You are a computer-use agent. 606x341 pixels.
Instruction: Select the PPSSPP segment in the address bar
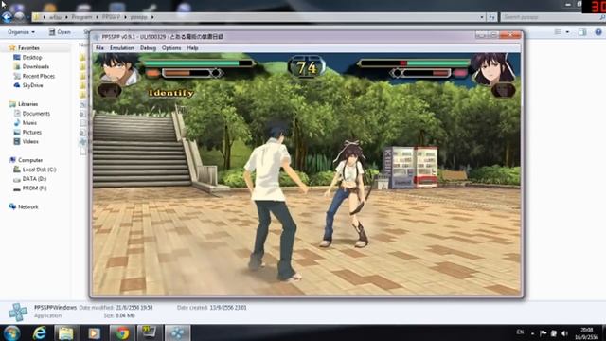[x=112, y=17]
